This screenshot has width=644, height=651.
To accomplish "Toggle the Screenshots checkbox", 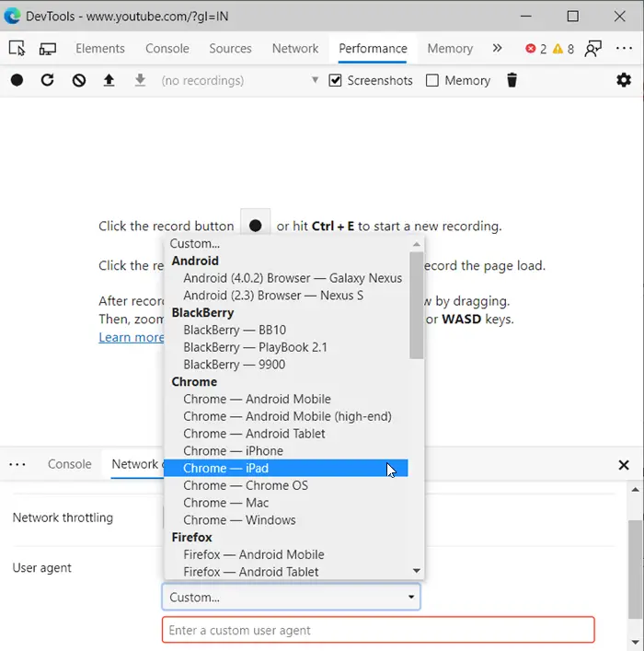I will pos(335,80).
